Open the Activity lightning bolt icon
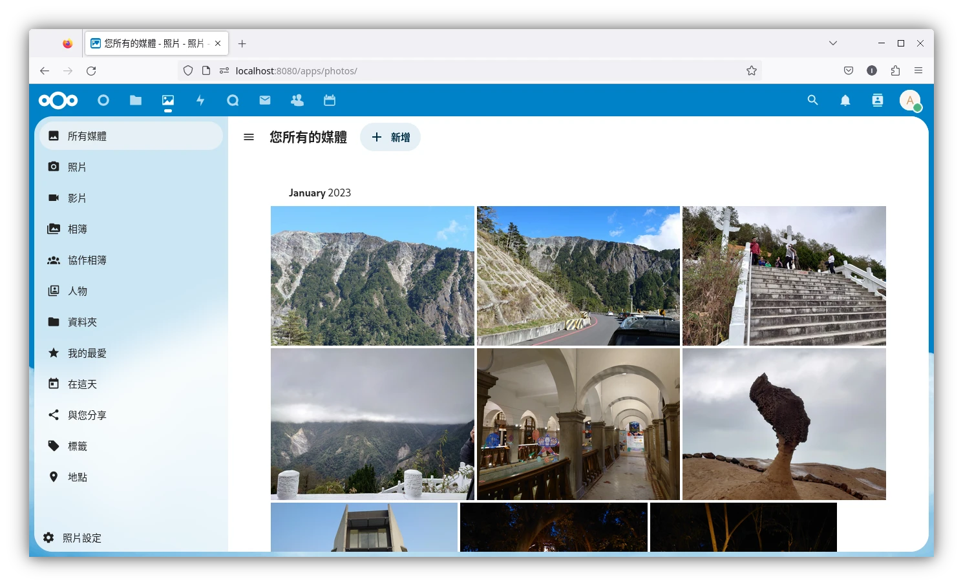Viewport: 963px width, 586px height. [200, 100]
